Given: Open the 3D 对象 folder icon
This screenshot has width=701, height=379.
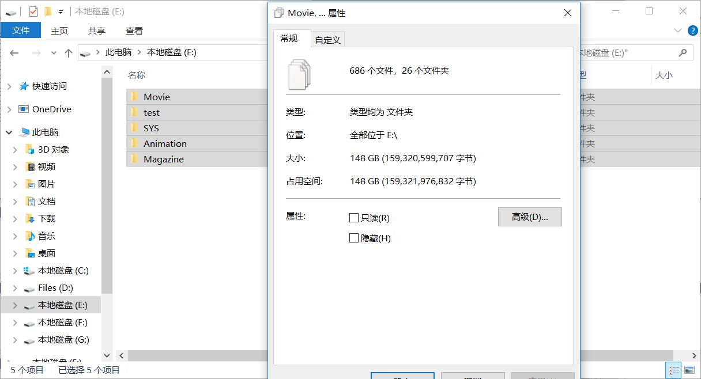Looking at the screenshot, I should tap(29, 149).
